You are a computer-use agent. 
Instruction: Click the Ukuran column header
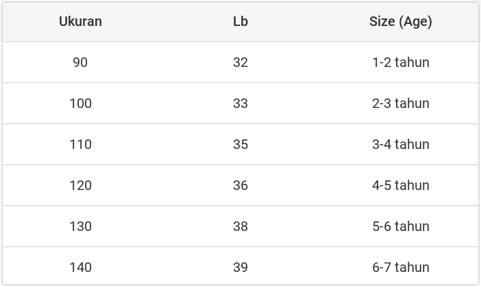[80, 21]
